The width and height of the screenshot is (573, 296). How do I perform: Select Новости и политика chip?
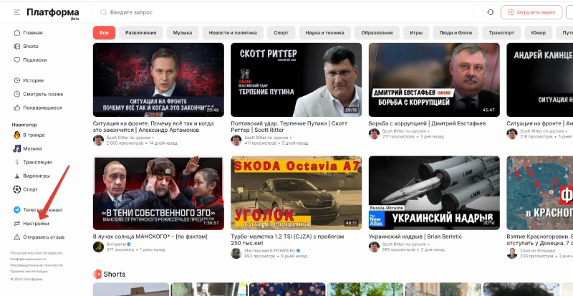coord(232,32)
